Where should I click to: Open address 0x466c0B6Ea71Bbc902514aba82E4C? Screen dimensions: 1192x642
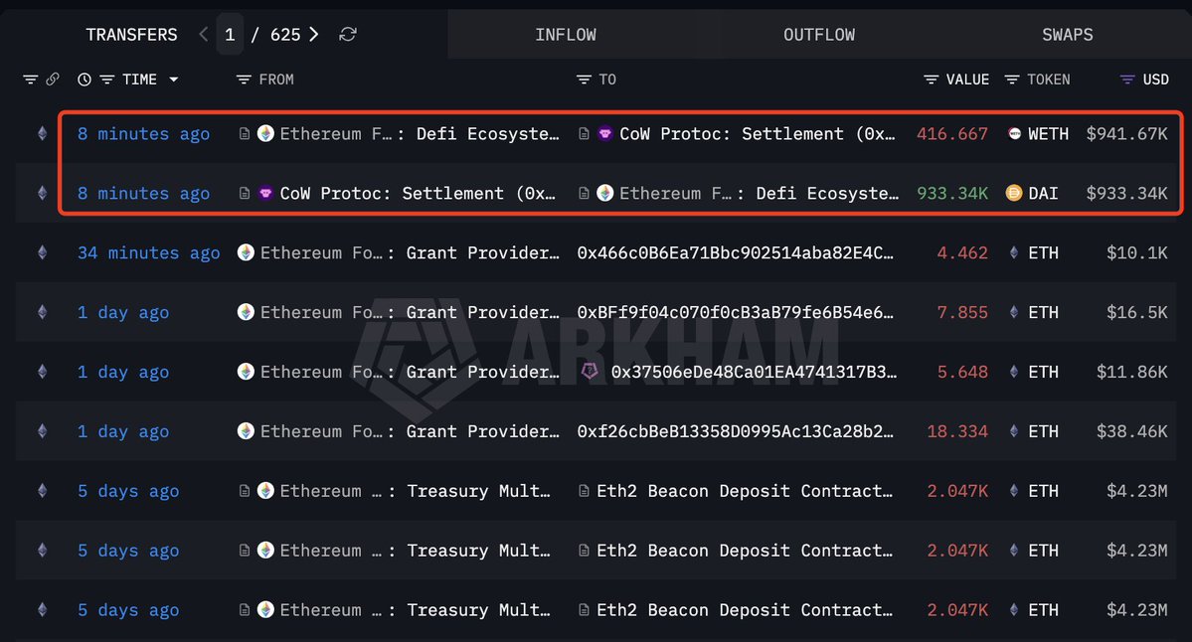tap(735, 253)
